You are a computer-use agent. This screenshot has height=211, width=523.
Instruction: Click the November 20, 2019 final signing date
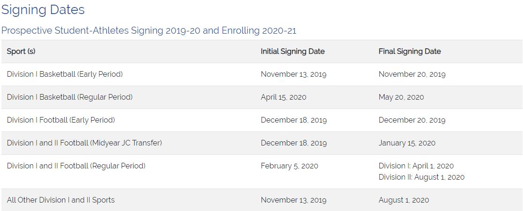412,74
